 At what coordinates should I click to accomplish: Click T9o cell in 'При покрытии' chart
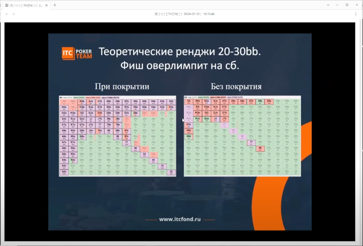click(x=99, y=131)
